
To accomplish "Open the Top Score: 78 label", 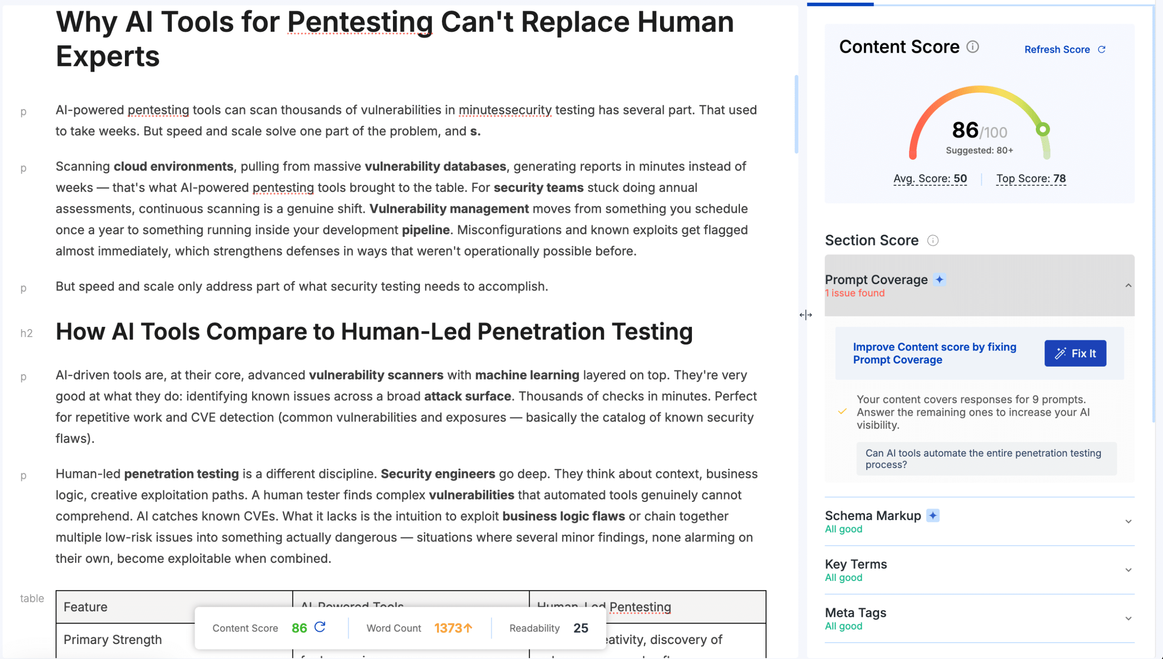I will [1031, 179].
